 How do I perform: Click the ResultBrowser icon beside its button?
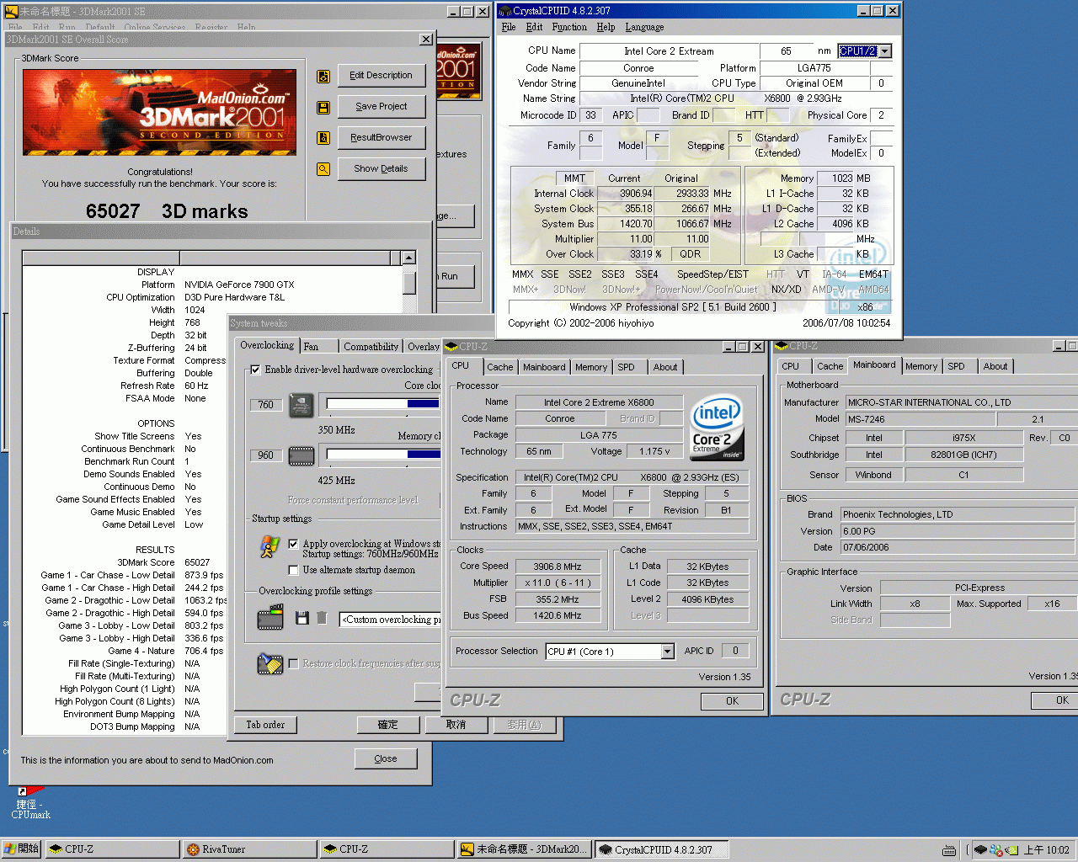[323, 138]
